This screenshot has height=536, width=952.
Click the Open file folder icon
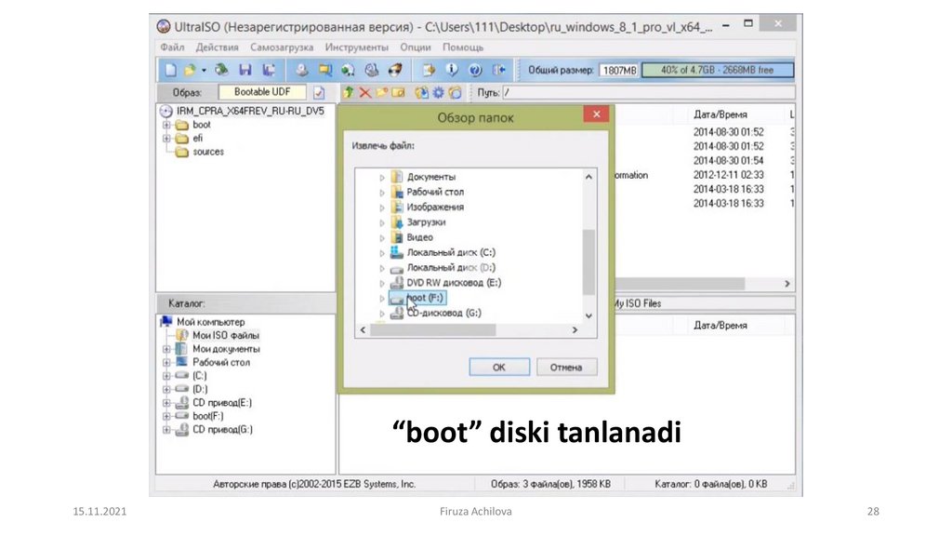pos(190,71)
